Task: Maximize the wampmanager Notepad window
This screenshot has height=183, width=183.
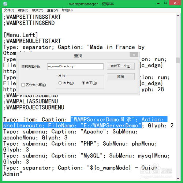Action: pyautogui.click(x=165, y=3)
